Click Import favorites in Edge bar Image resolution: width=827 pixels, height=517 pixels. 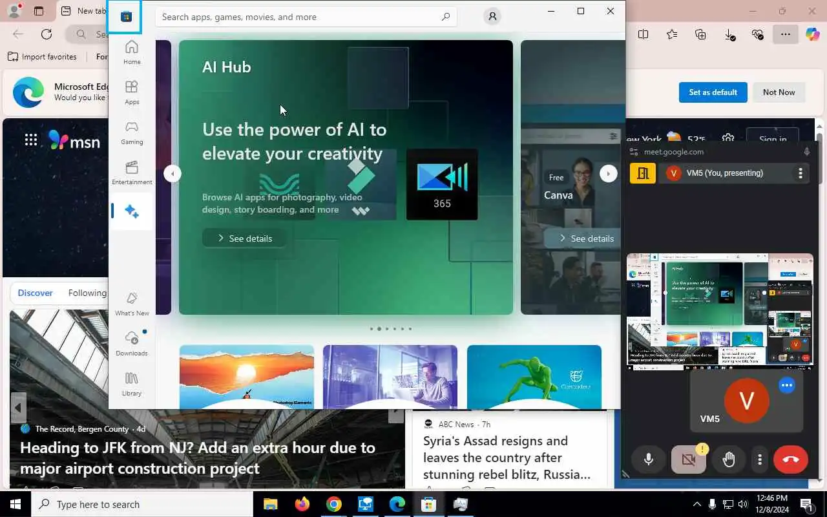click(x=42, y=57)
